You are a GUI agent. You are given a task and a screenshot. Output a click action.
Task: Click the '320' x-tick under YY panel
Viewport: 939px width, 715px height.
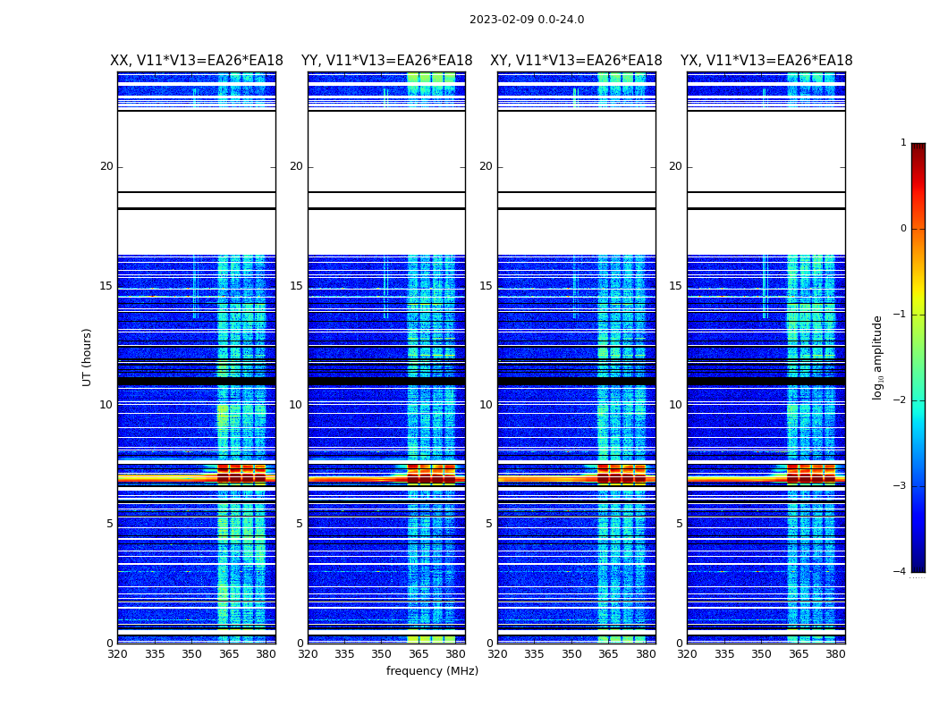click(308, 654)
